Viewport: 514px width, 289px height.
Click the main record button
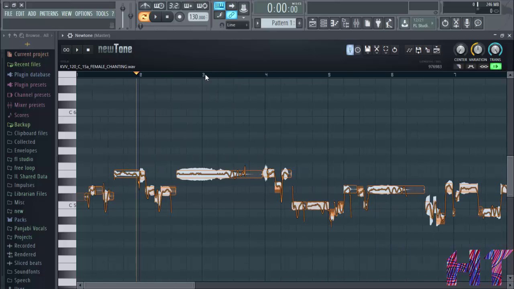point(179,17)
